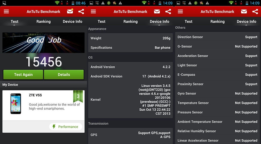Select the Android SDK Version row
Screen dimensions: 261x144
click(130, 76)
